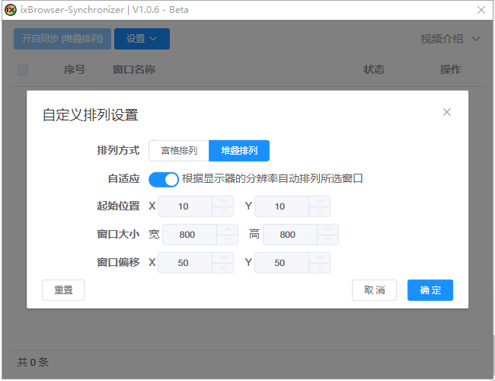
Task: Click the 起始位置 Y input field
Action: click(x=282, y=207)
